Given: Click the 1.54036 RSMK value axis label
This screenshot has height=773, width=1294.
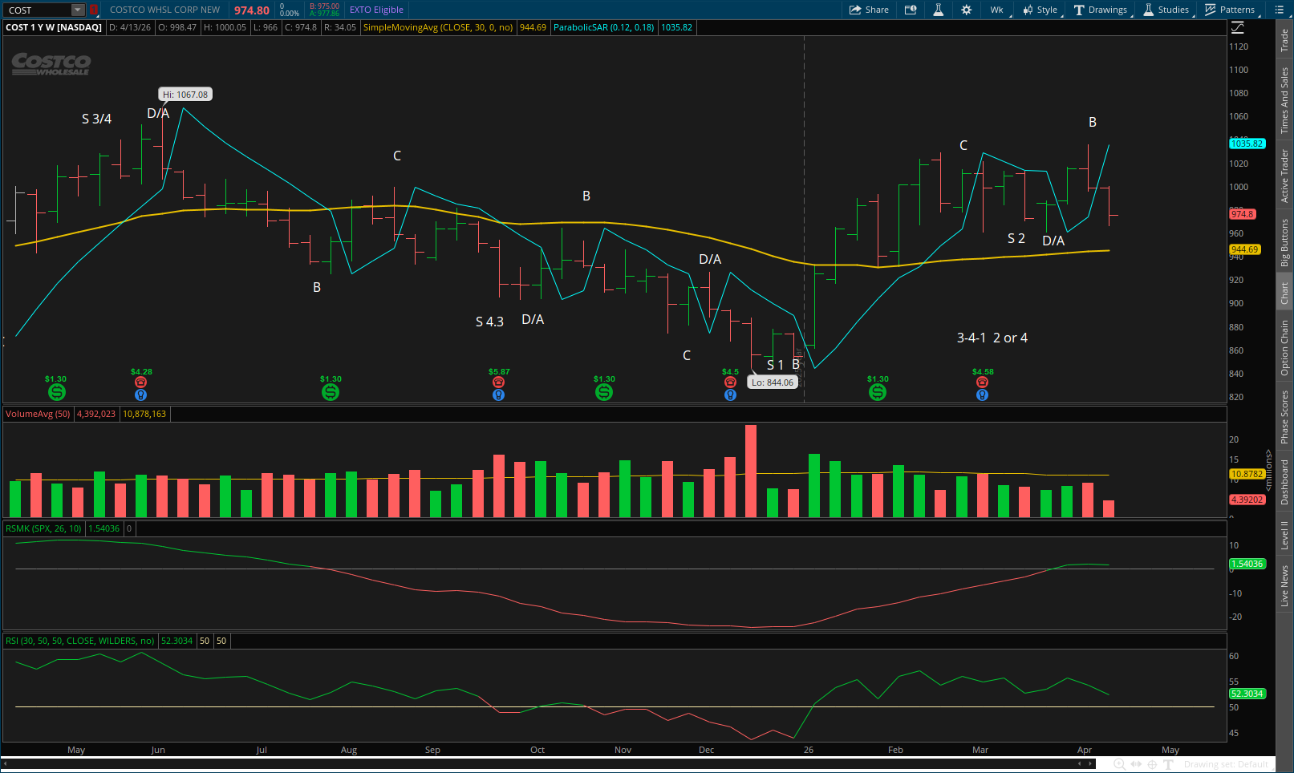Looking at the screenshot, I should pyautogui.click(x=1247, y=564).
